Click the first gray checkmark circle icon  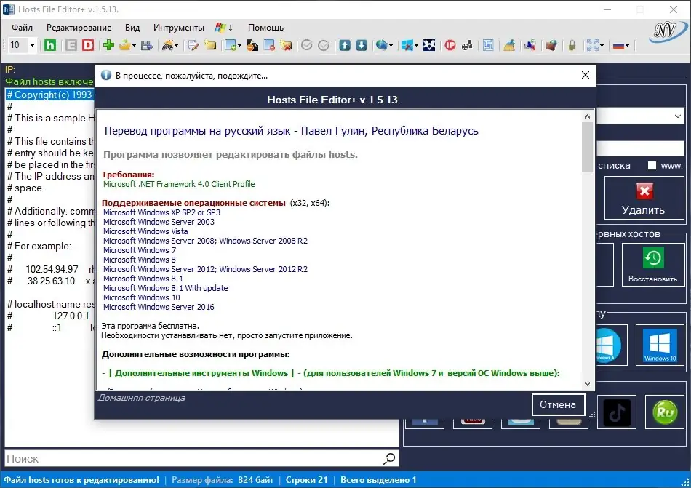click(x=307, y=45)
